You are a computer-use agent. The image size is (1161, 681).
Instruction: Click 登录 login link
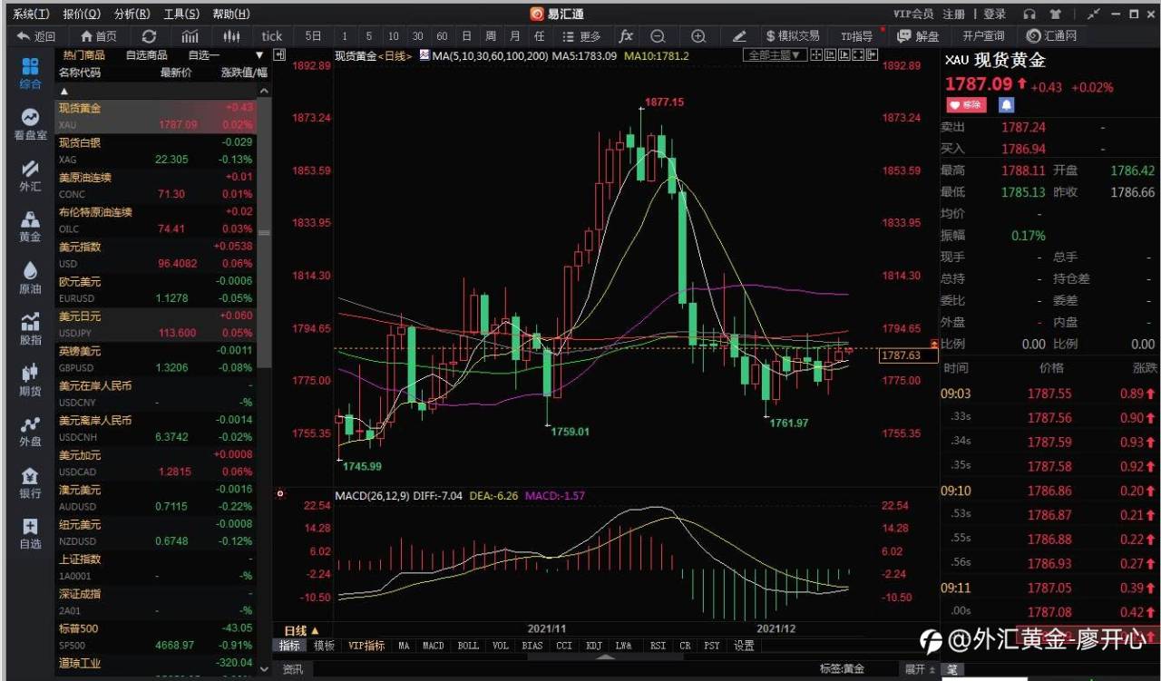[x=995, y=14]
